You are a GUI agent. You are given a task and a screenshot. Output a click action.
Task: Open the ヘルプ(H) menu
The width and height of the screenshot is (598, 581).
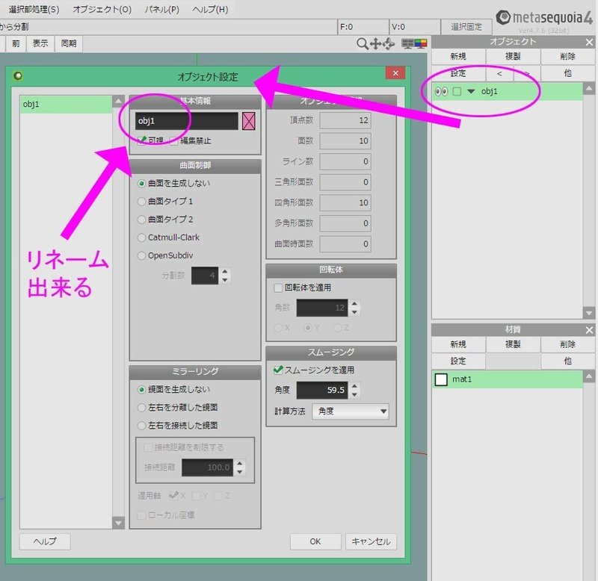(210, 9)
